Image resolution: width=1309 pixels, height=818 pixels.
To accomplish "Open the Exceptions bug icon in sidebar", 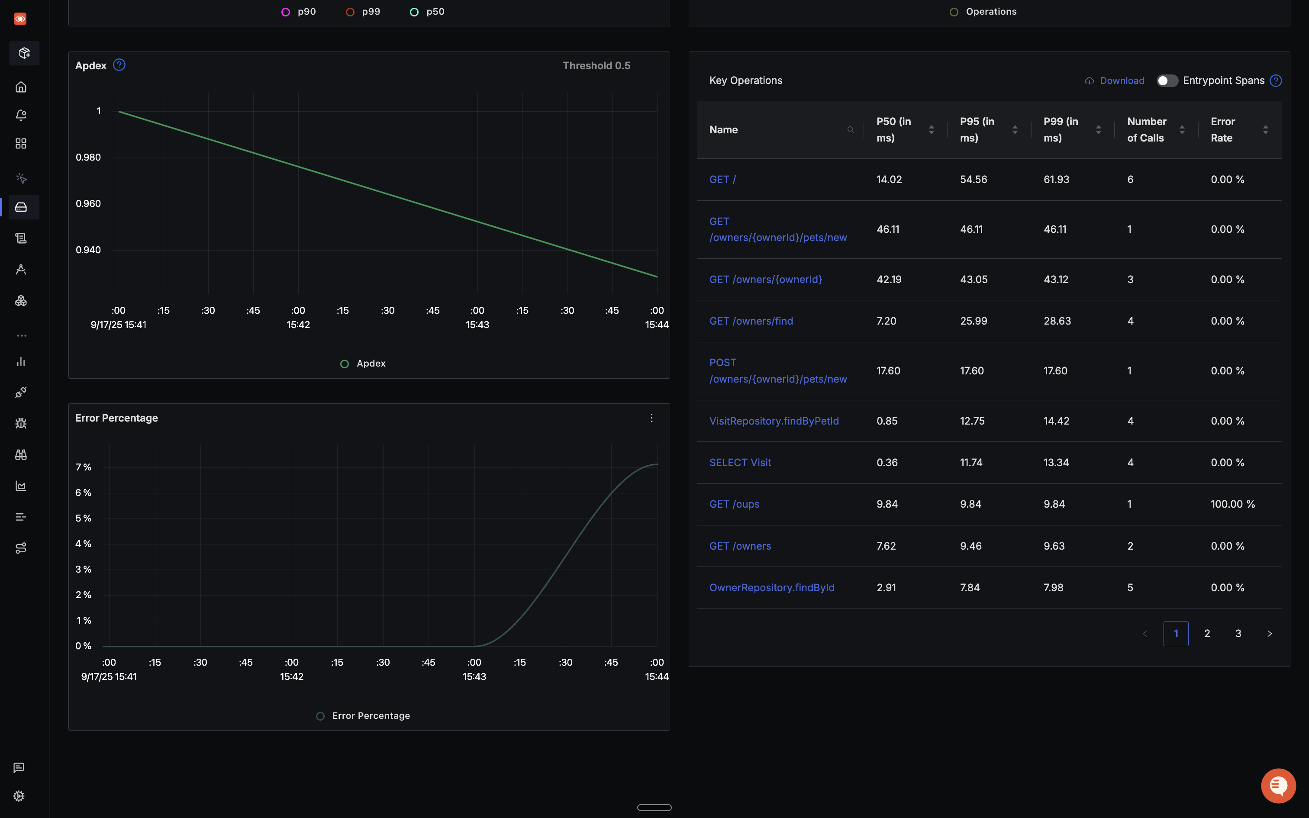I will [x=21, y=424].
